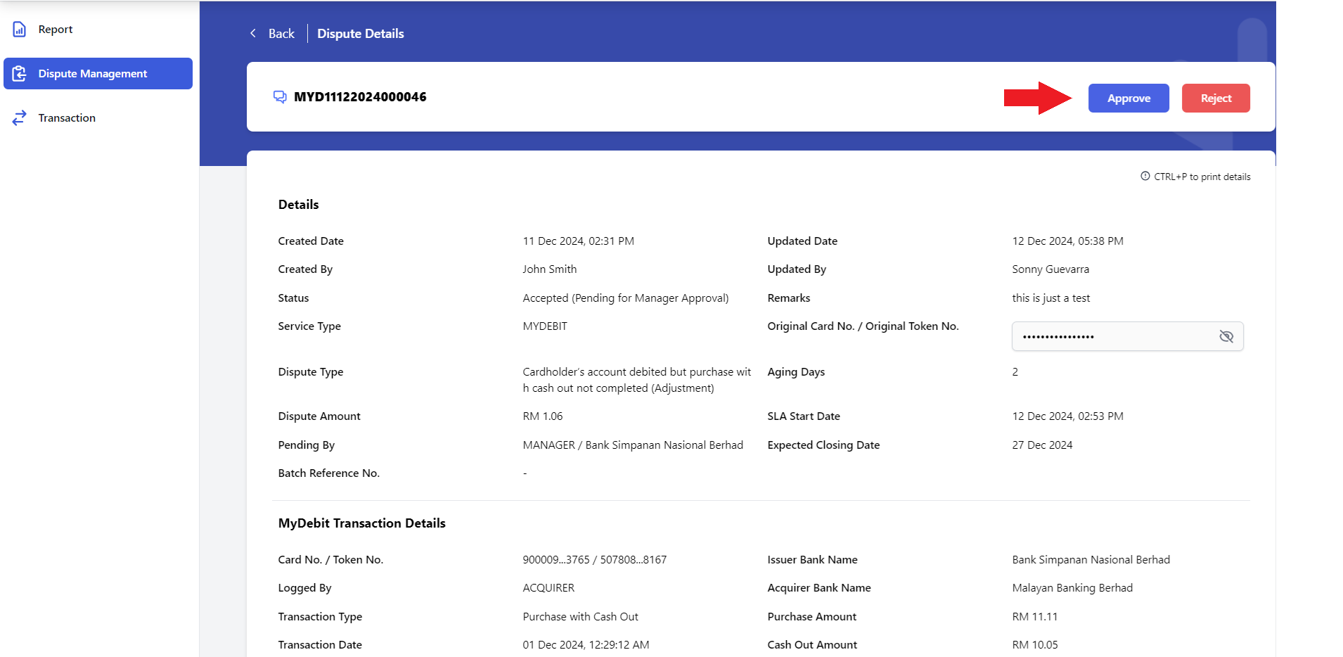Click the service type value 'MYDEBIT'

pyautogui.click(x=545, y=326)
